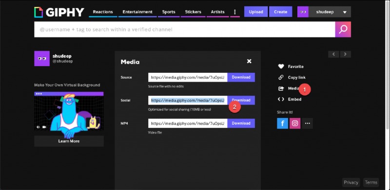This screenshot has height=190, width=390.
Task: Go to previous GIF arrow
Action: point(333,54)
